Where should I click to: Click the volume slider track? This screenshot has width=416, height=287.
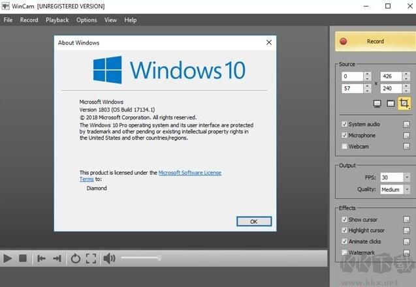tap(140, 258)
